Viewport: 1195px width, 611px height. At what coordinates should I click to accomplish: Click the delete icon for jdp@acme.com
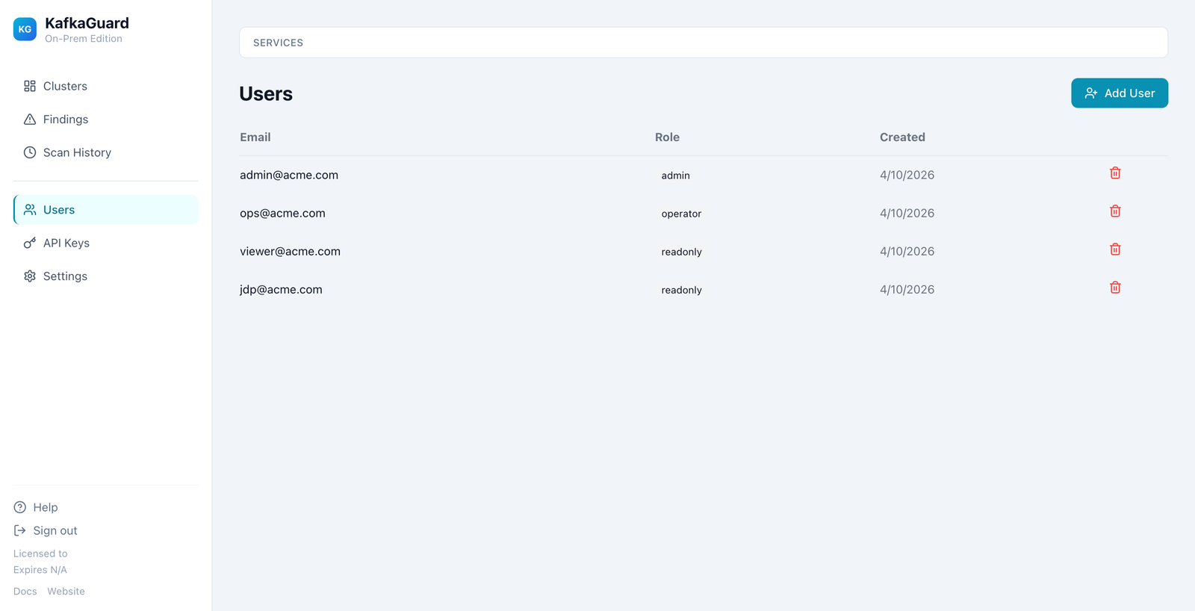[1114, 288]
